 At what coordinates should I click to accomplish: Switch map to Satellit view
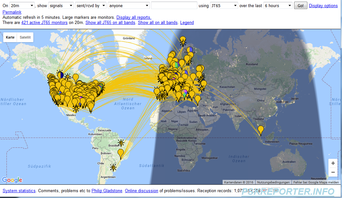click(25, 38)
